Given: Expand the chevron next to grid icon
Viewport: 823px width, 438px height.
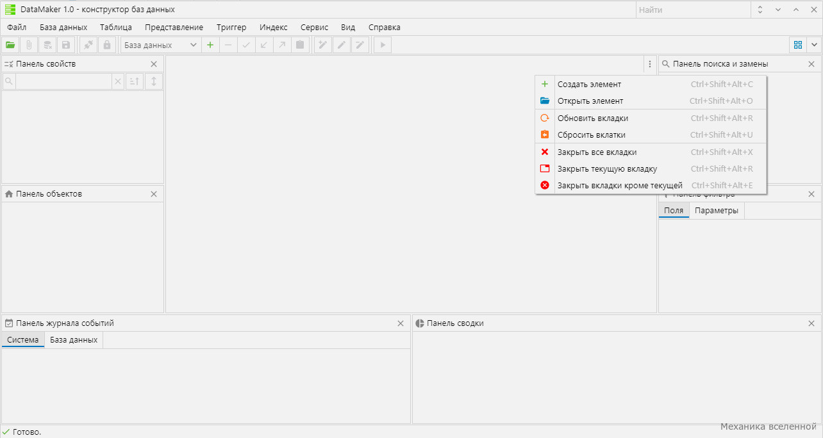Looking at the screenshot, I should pos(814,45).
